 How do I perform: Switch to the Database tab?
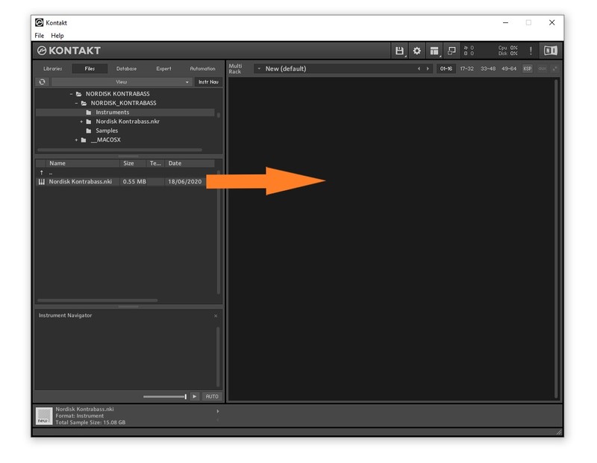[x=126, y=69]
